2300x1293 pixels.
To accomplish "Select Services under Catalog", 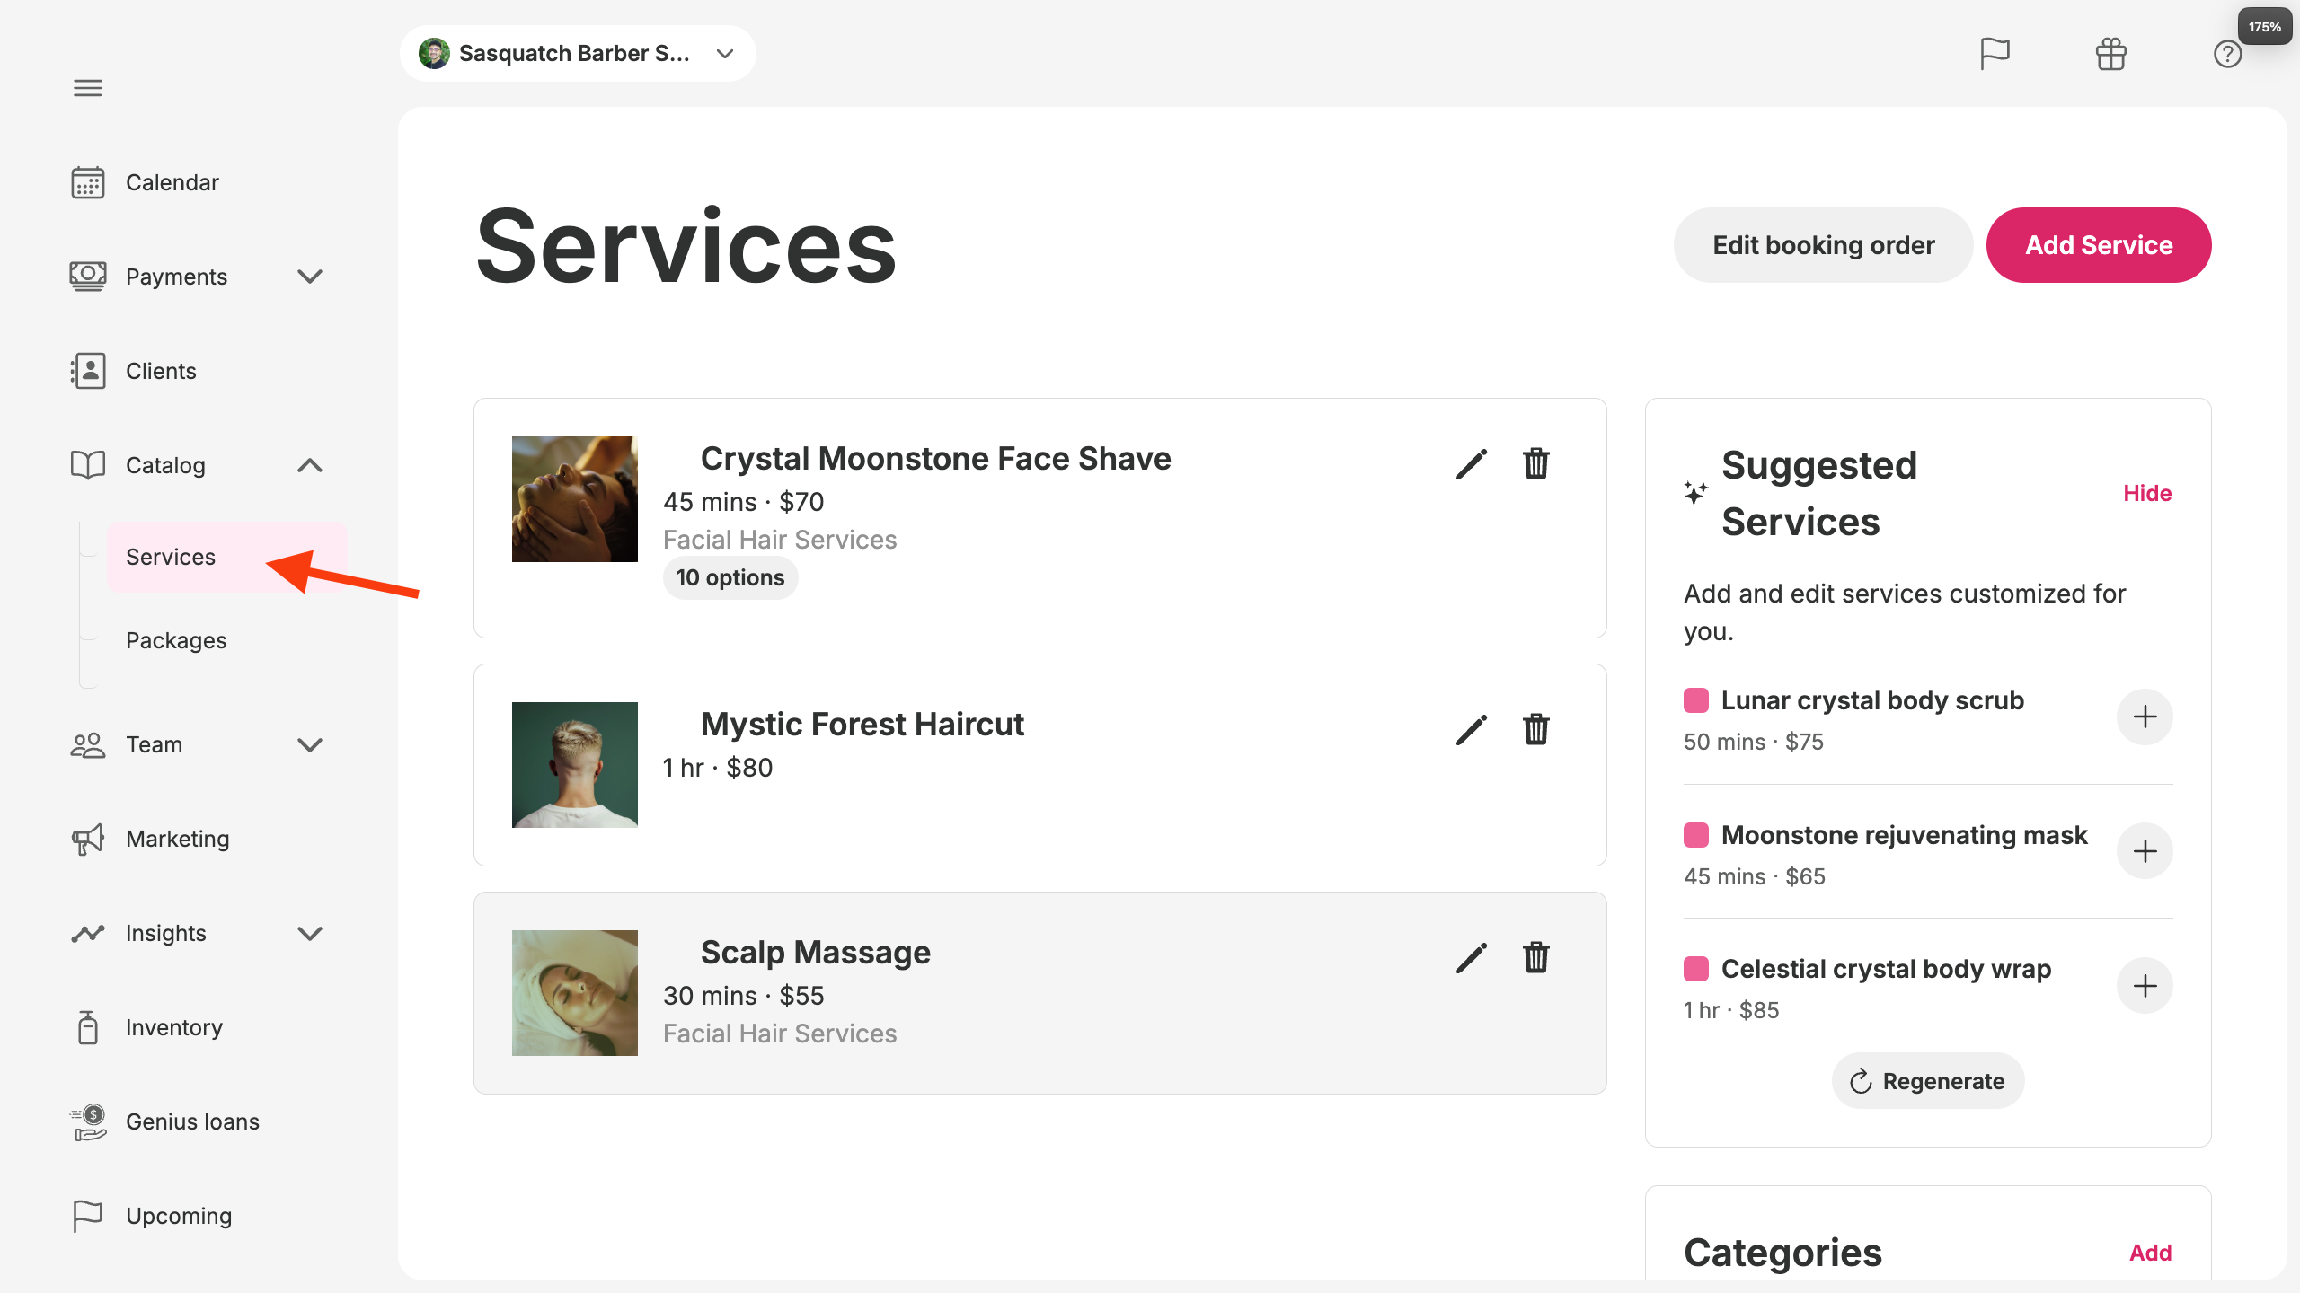I will [226, 557].
